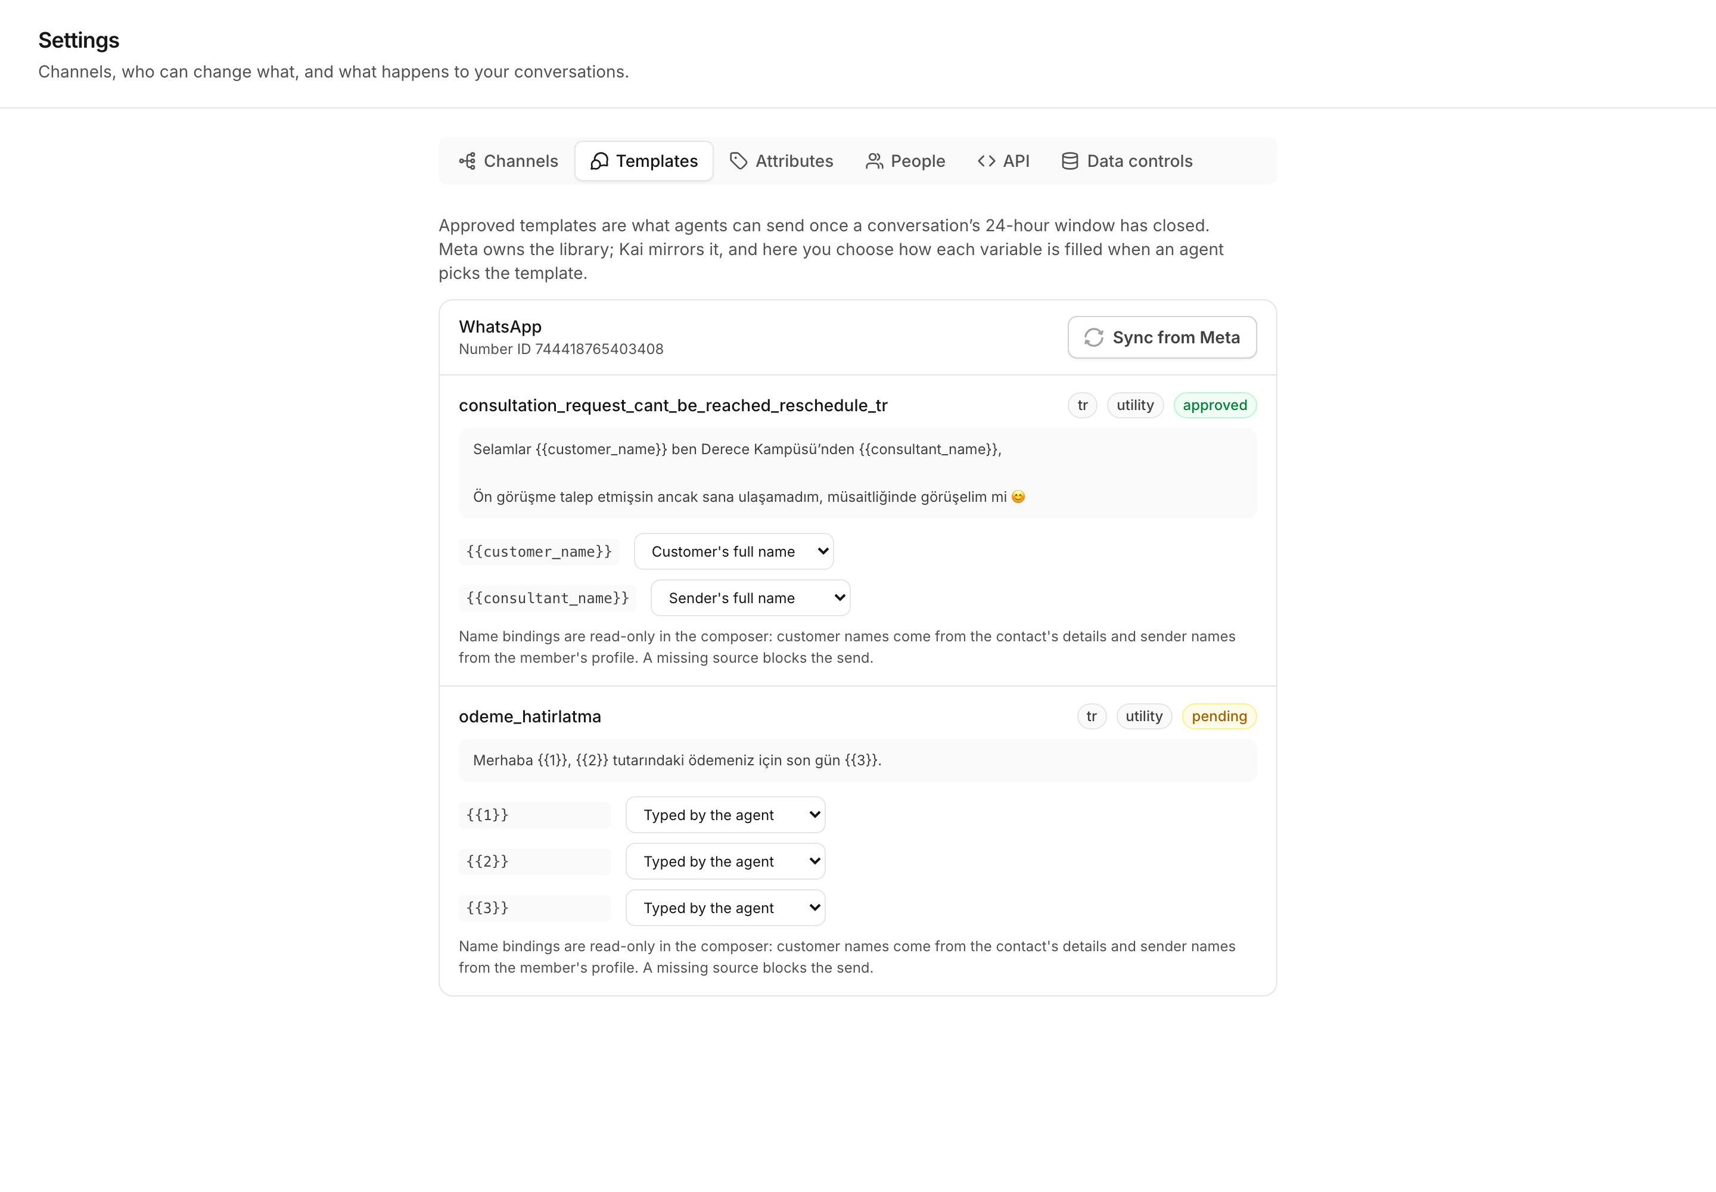Open the Attributes tab
1716x1192 pixels.
point(781,162)
